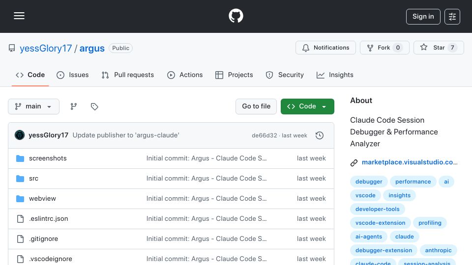Open the Projects tab
Screen dimensions: 472x265
coord(234,75)
